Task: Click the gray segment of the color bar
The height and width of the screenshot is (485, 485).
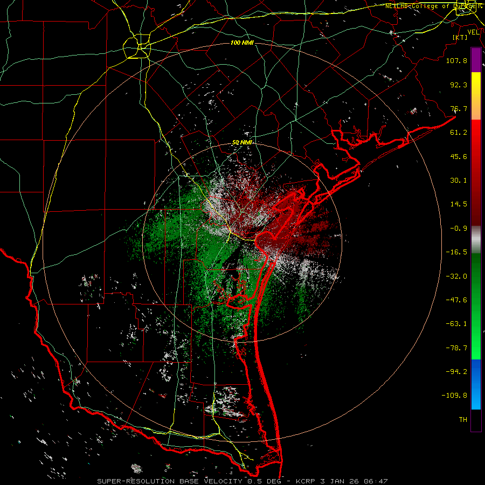Action: coord(476,240)
